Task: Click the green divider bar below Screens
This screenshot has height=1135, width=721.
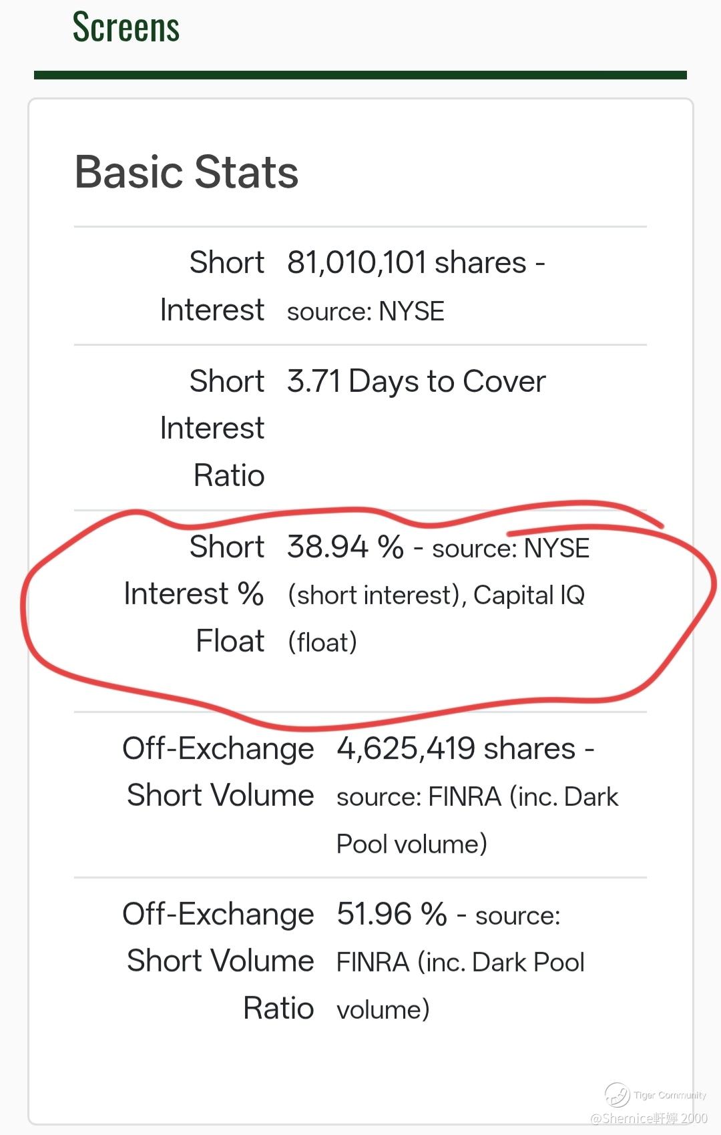Action: pyautogui.click(x=360, y=75)
